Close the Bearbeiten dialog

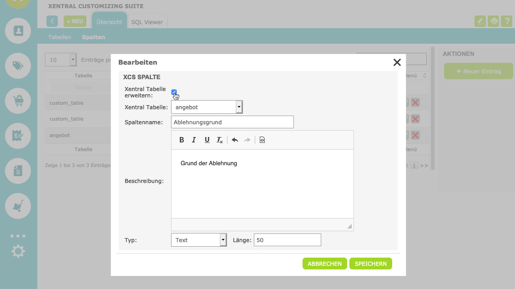coord(397,62)
